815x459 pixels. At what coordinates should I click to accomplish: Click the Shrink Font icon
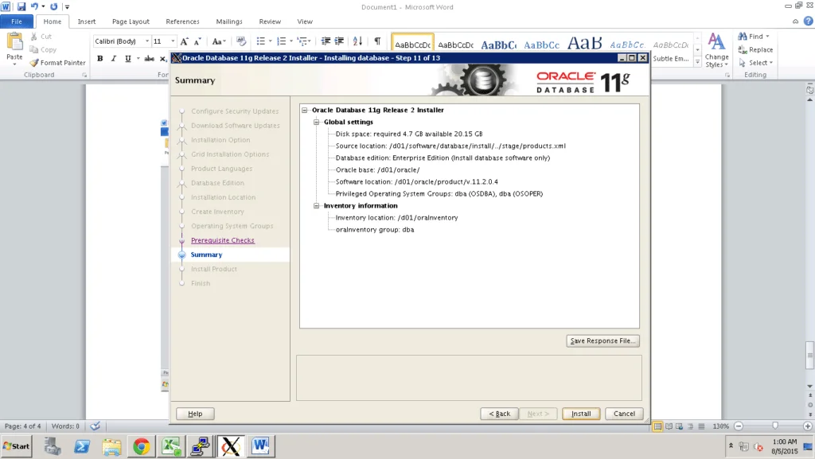pyautogui.click(x=197, y=41)
